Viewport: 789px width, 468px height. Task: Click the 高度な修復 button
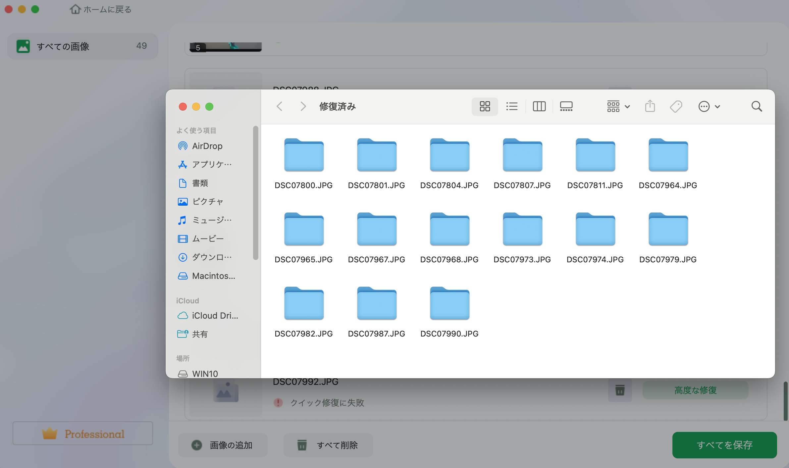[695, 390]
